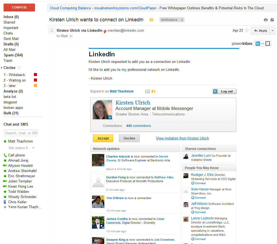Screen dimensions: 277x244
Task: Open Tim O'Brien profile thumbnail
Action: [98, 202]
